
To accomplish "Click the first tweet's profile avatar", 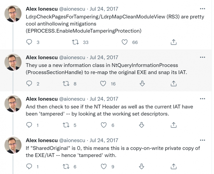I will tap(13, 13).
